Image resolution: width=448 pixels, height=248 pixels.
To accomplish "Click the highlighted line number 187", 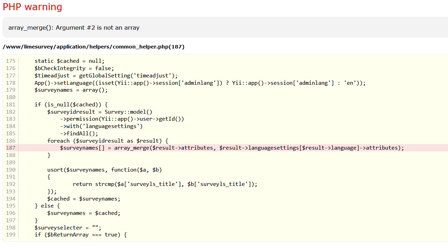I will coord(11,148).
